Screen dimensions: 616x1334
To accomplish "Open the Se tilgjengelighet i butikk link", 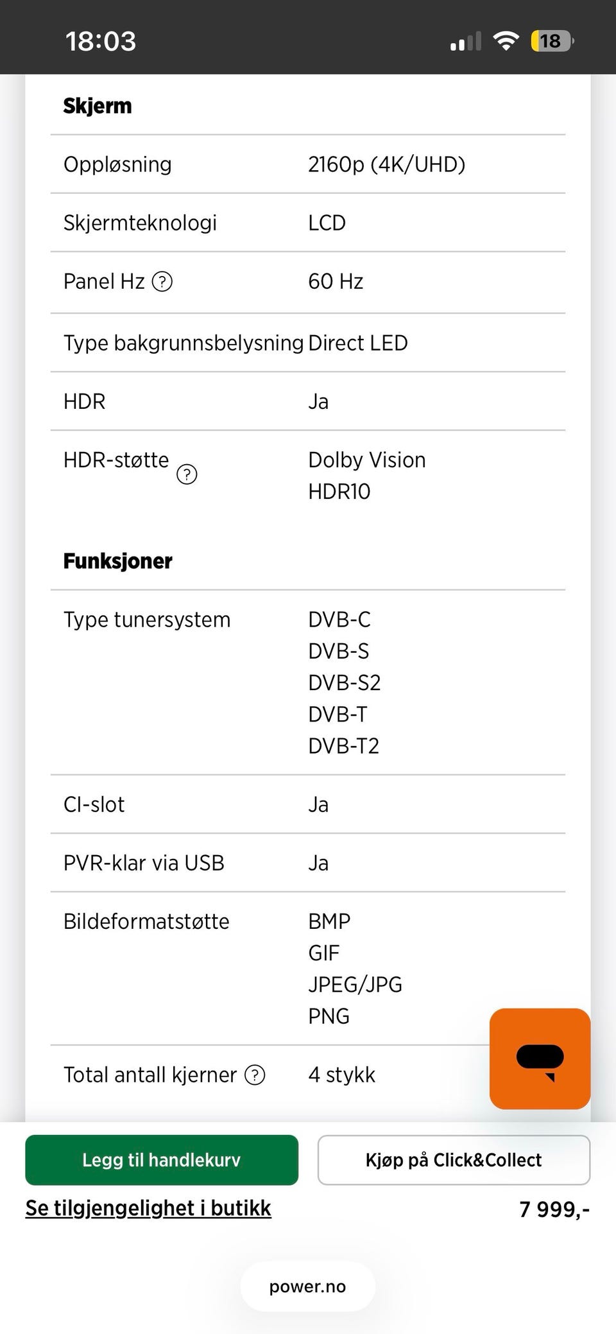I will click(148, 1208).
